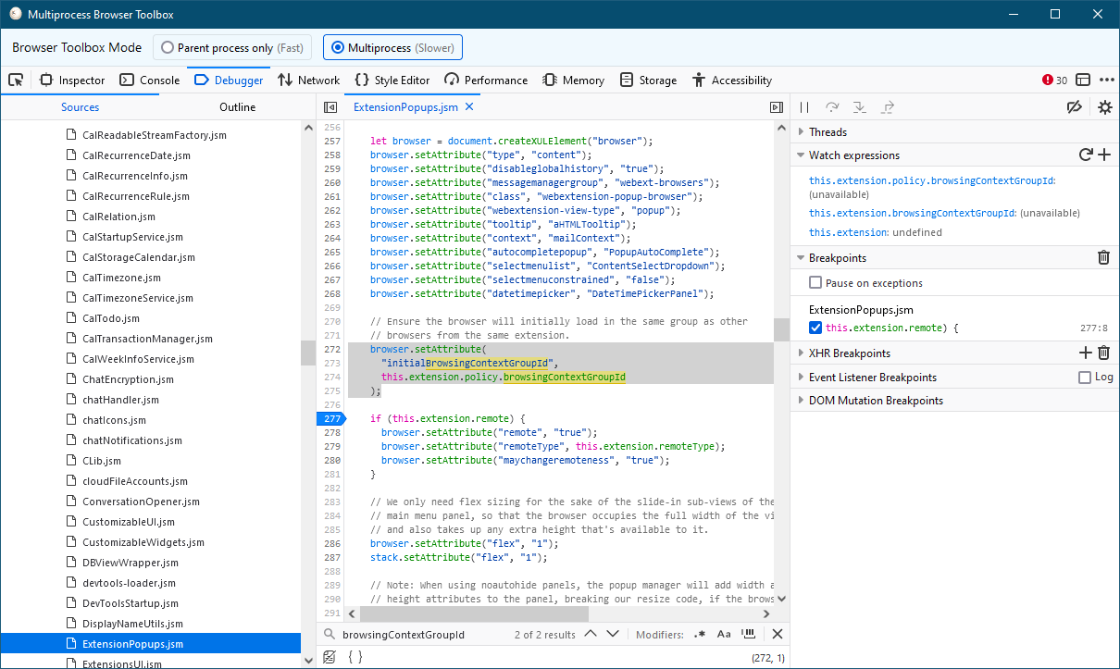Open CalRecurrenceRule.jsm in the sources list
Image resolution: width=1120 pixels, height=669 pixels.
(136, 196)
